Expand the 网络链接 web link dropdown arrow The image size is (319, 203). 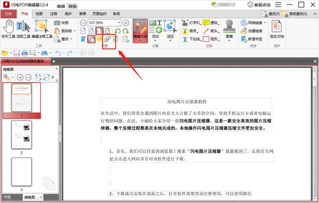pyautogui.click(x=265, y=22)
